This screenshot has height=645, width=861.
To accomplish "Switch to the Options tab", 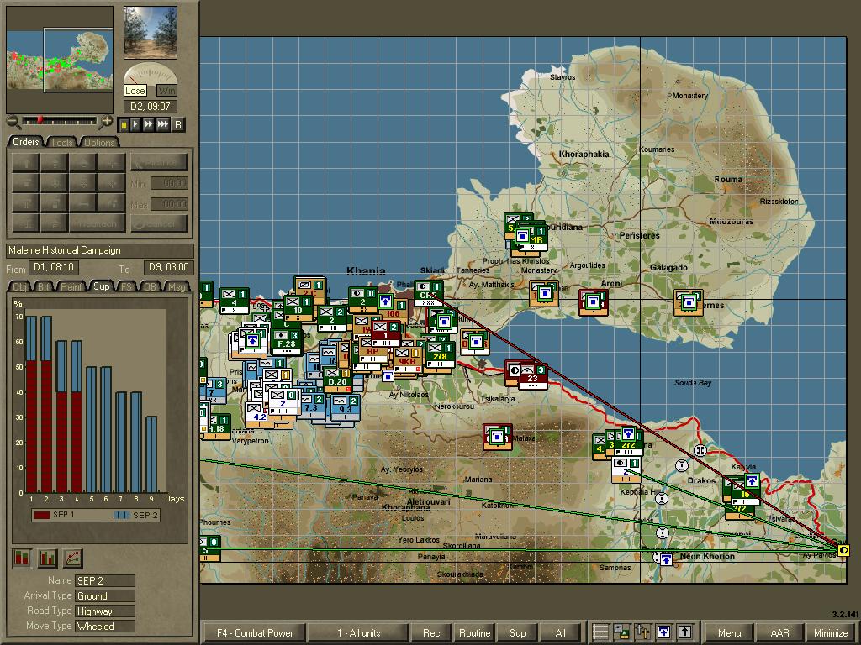I will coord(99,143).
